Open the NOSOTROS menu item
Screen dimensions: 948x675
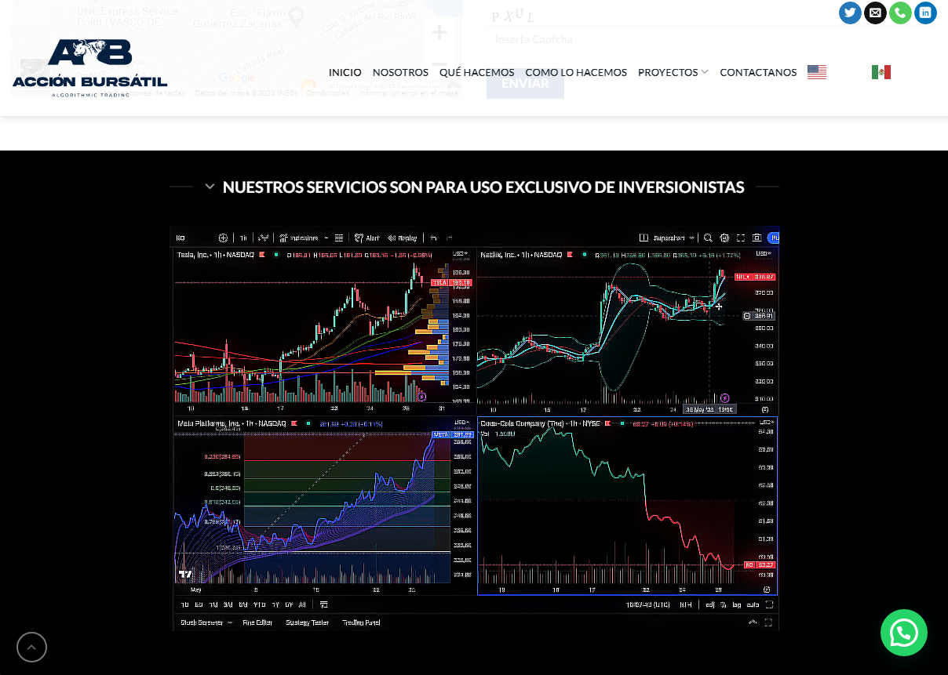point(400,72)
